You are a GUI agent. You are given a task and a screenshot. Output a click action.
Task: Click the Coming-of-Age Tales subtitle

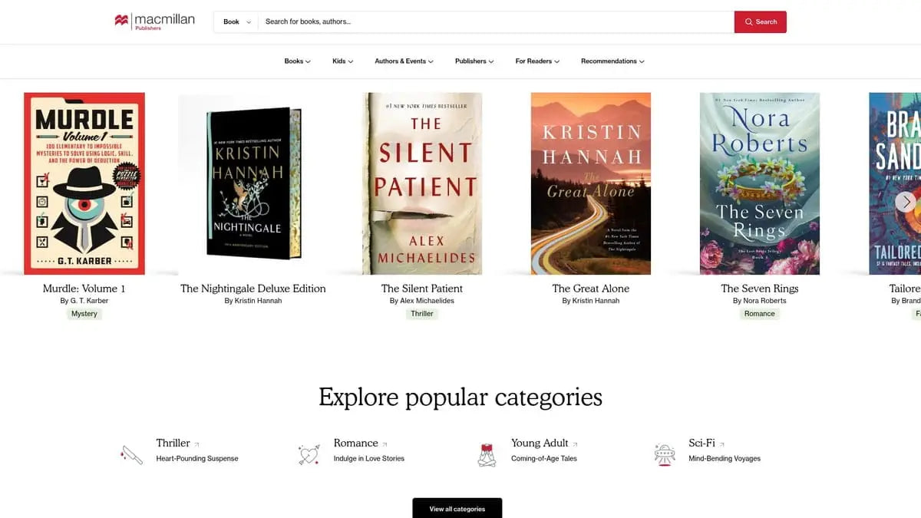pyautogui.click(x=544, y=459)
